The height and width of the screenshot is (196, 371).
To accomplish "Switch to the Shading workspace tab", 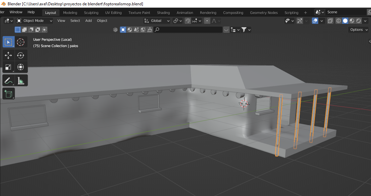I will [163, 13].
